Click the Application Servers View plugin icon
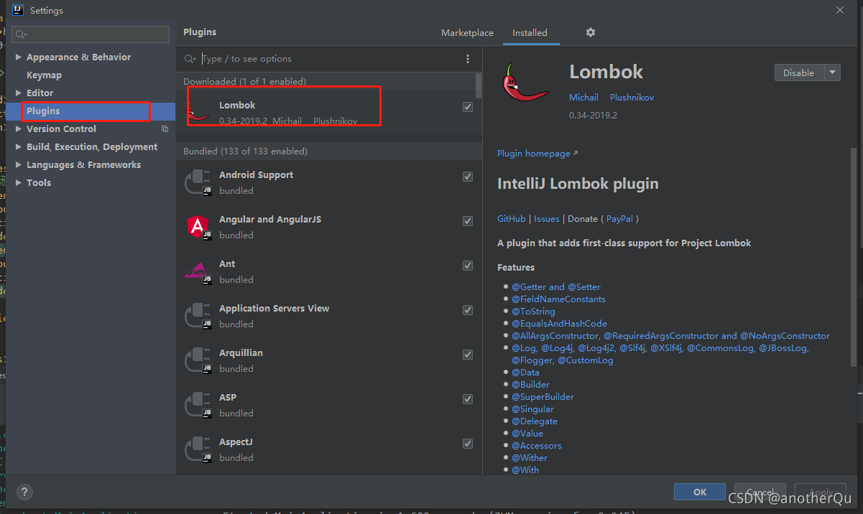 198,316
